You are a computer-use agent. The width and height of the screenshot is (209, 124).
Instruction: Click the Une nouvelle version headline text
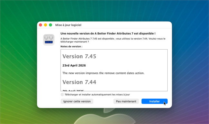108,33
